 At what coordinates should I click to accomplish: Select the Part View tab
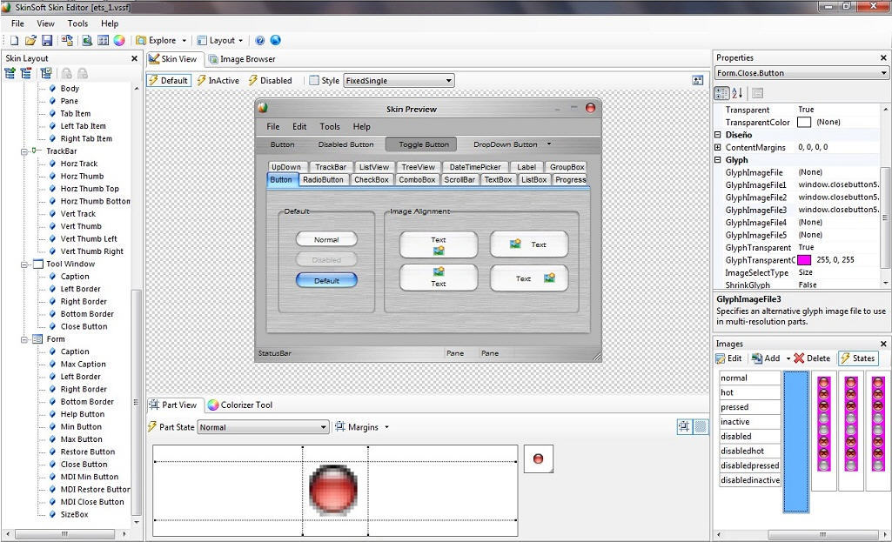click(173, 405)
